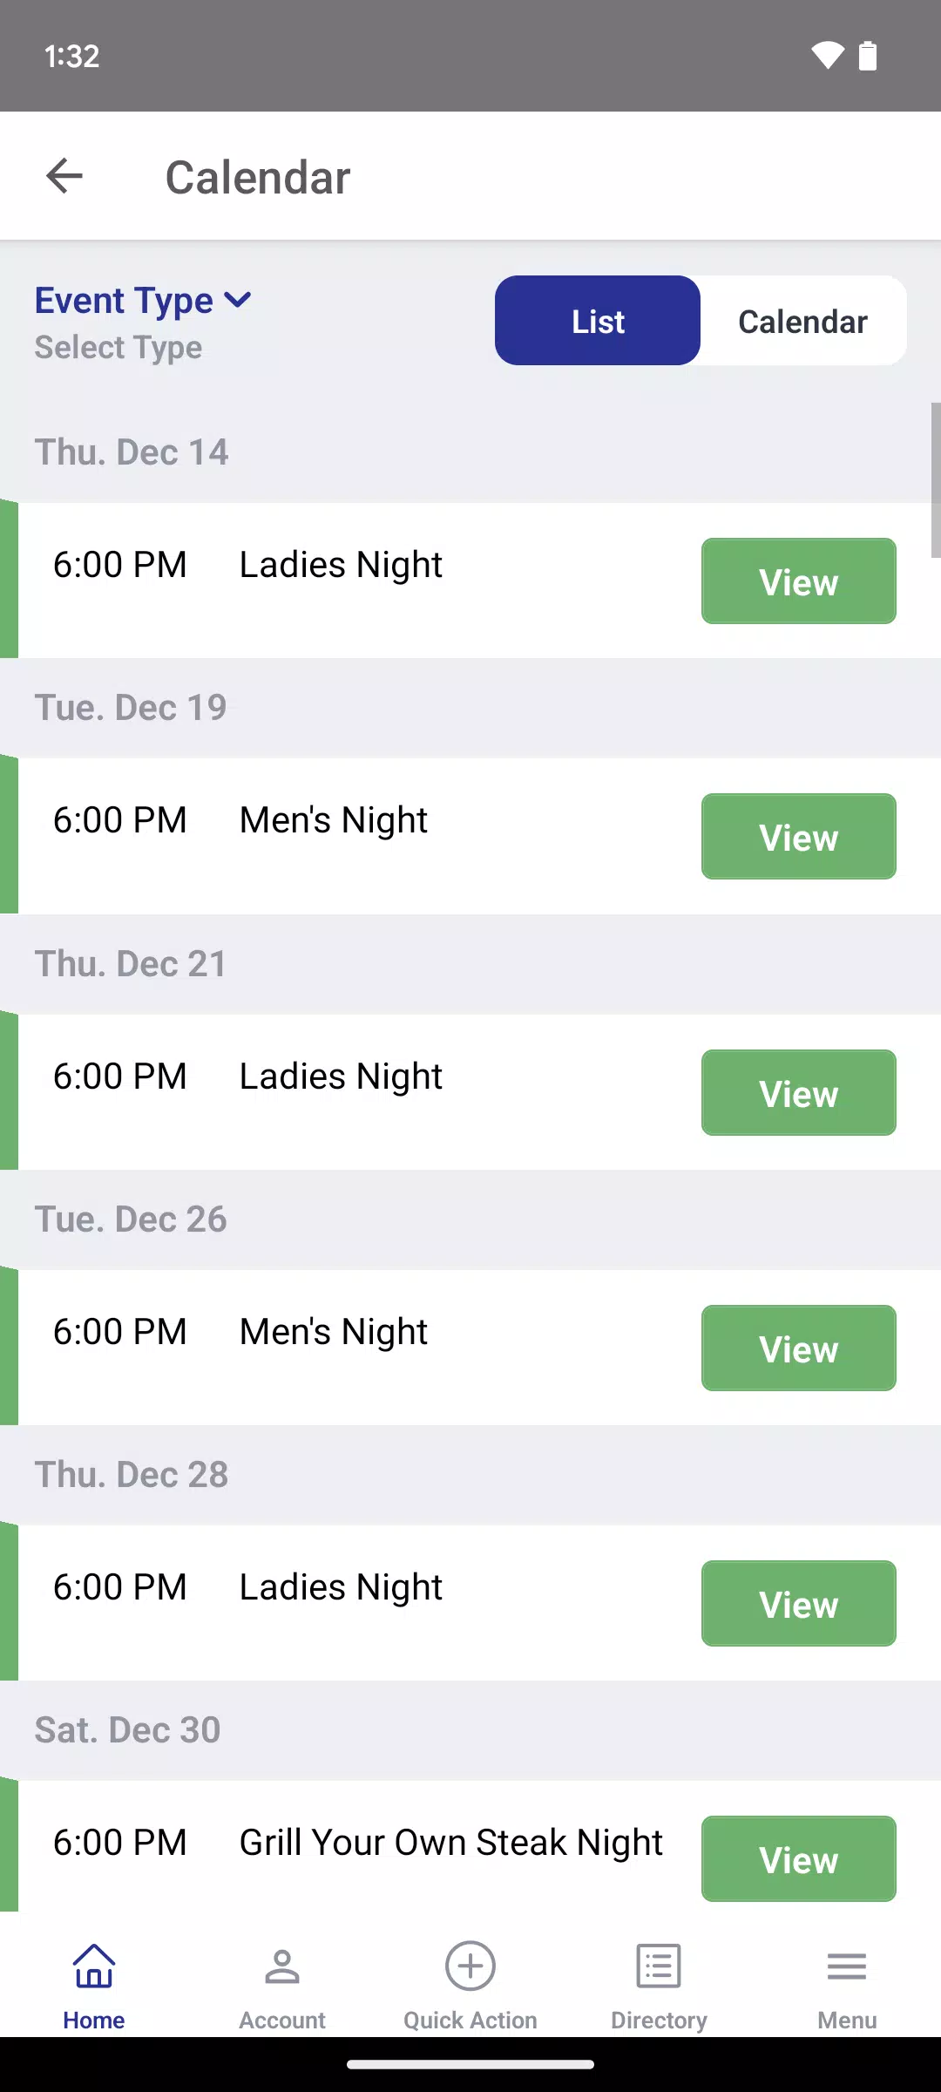Viewport: 941px width, 2092px height.
Task: Tap the Quick Action plus icon
Action: pos(470,1966)
